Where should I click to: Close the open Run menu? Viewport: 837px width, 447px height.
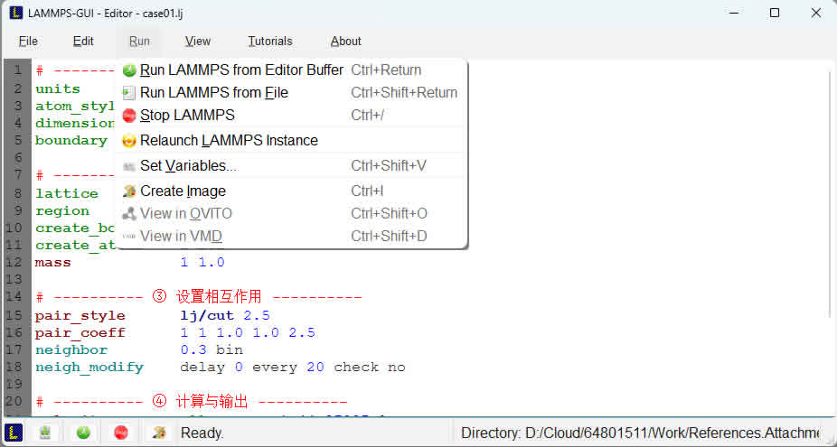click(x=139, y=41)
